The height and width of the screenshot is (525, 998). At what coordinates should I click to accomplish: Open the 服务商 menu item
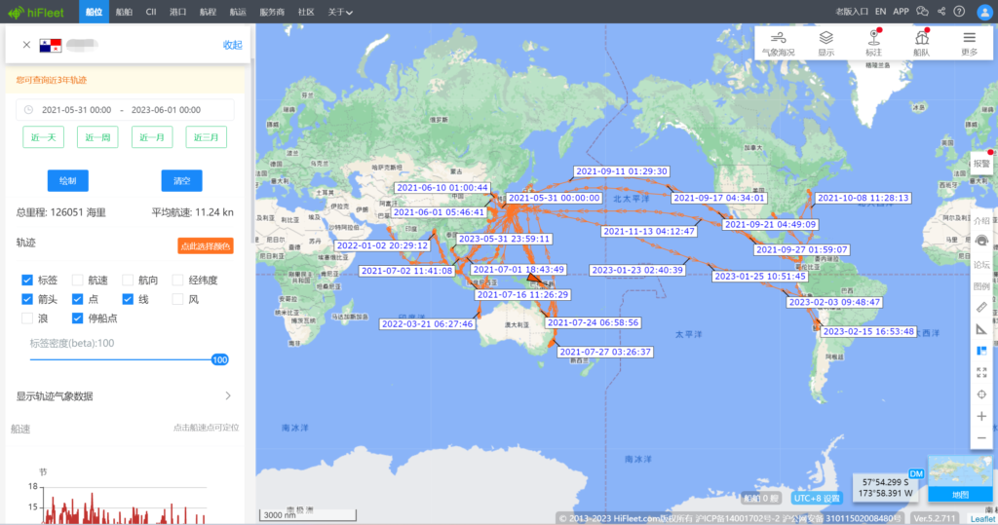click(x=272, y=12)
